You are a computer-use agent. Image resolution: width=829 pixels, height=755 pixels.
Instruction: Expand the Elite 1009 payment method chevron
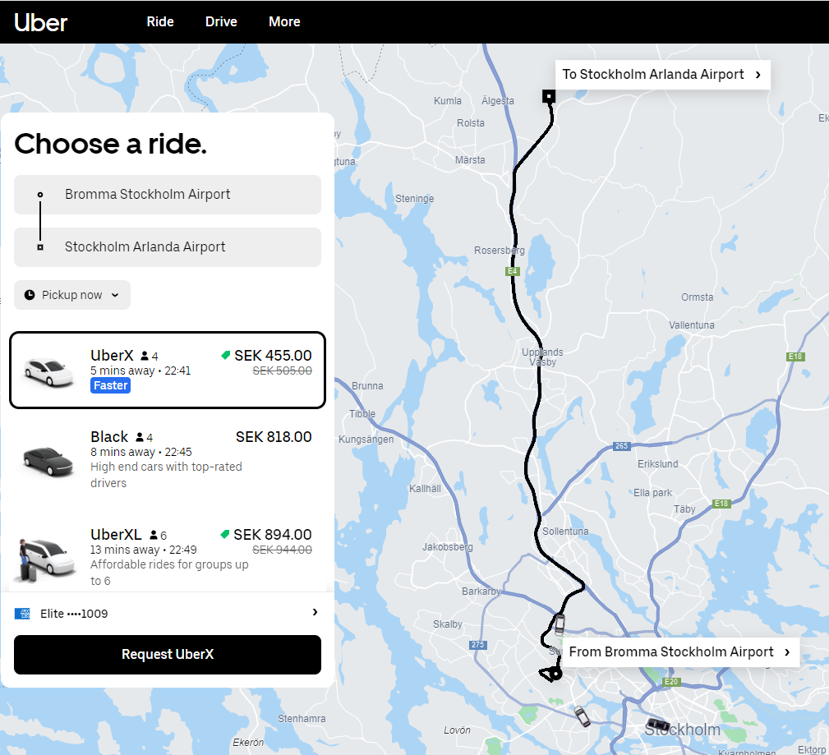point(315,613)
